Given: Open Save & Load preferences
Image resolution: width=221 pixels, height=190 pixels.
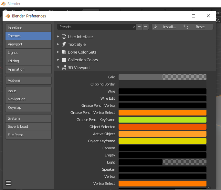Looking at the screenshot, I should (28, 126).
